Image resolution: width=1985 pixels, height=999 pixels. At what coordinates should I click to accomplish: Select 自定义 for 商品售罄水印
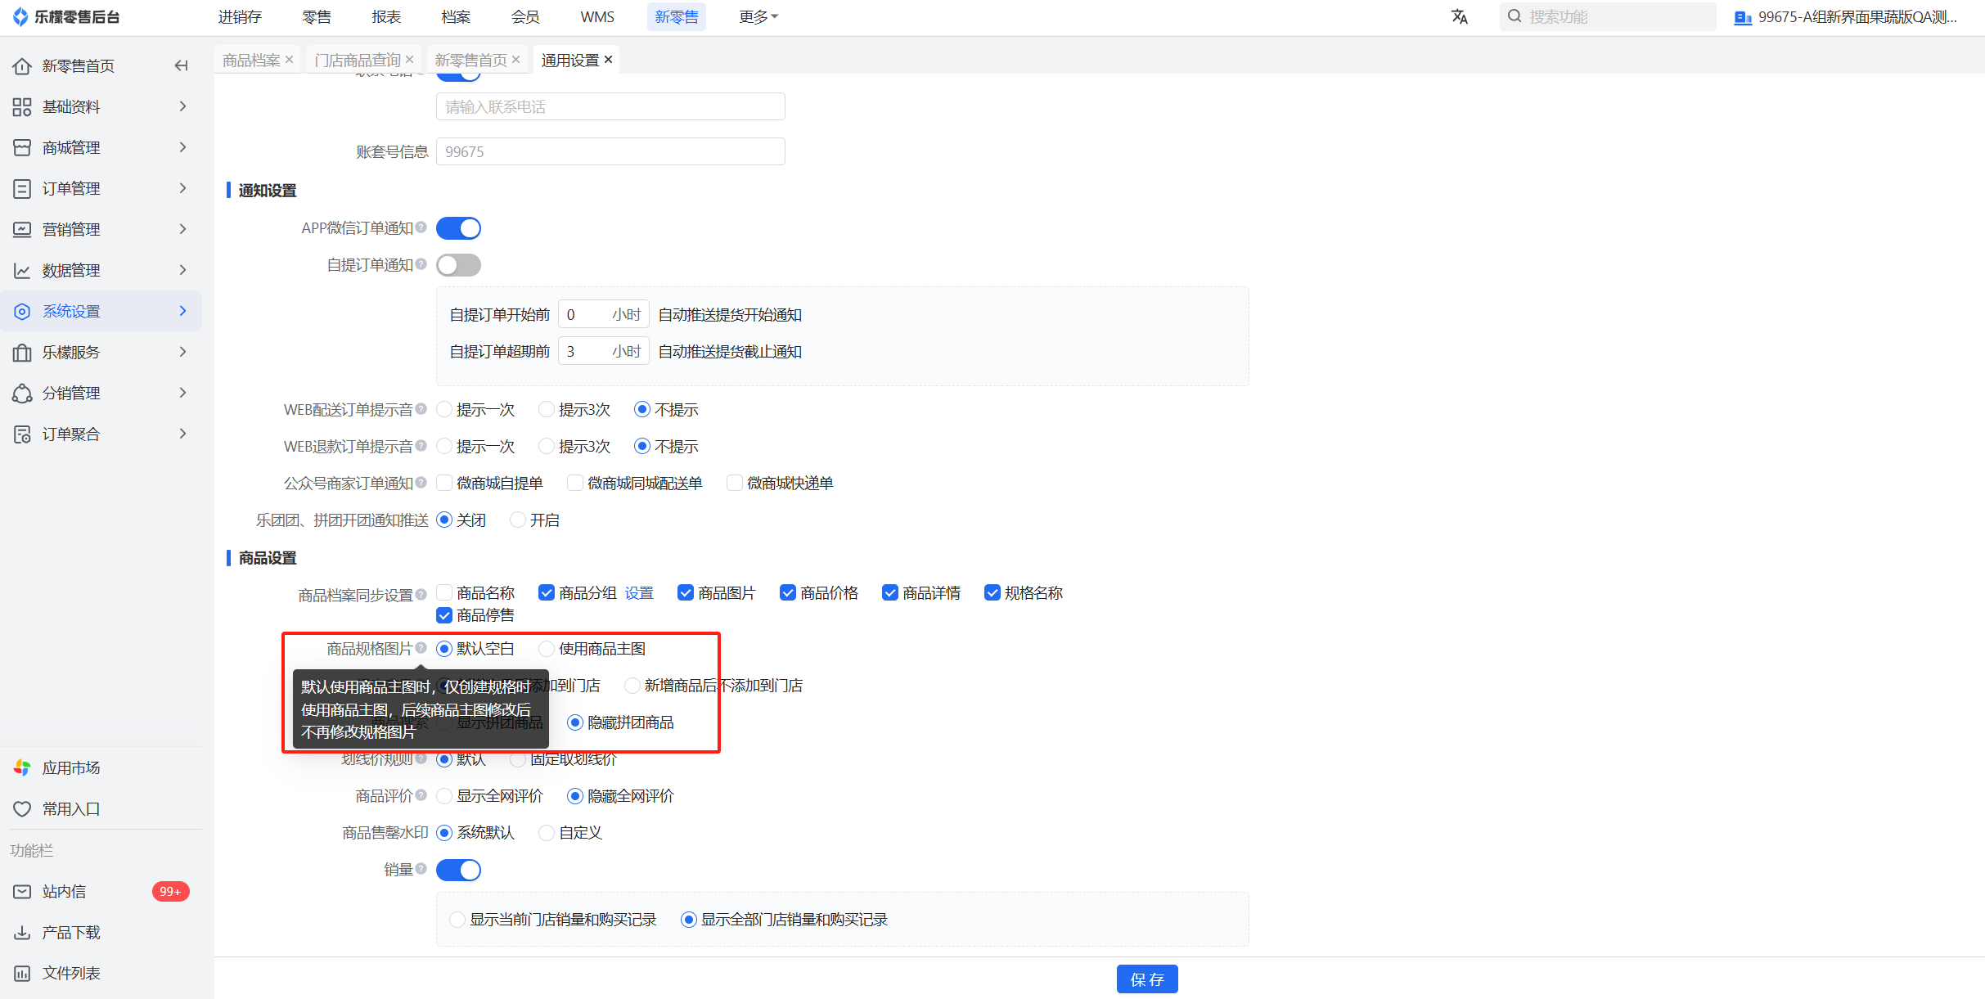pos(547,833)
